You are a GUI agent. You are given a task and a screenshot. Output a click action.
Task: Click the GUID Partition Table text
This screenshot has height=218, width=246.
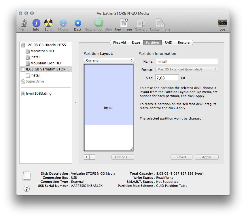[172, 186]
